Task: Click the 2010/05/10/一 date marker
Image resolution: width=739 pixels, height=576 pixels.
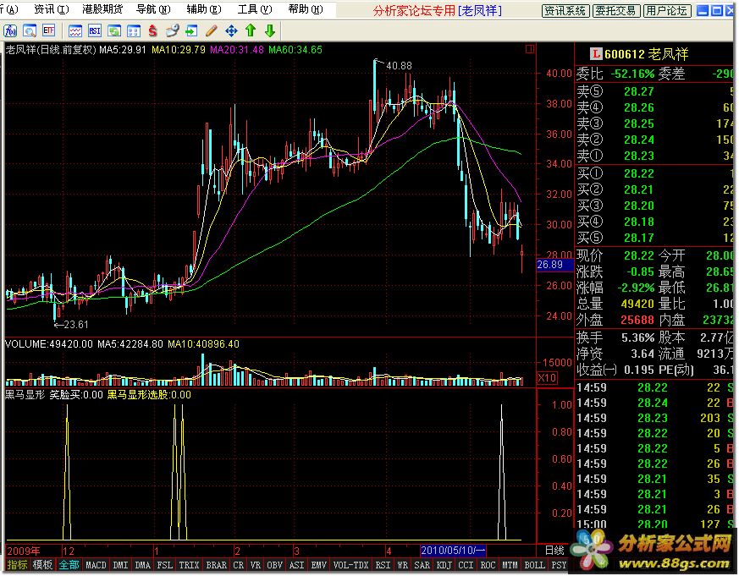Action: coord(452,550)
